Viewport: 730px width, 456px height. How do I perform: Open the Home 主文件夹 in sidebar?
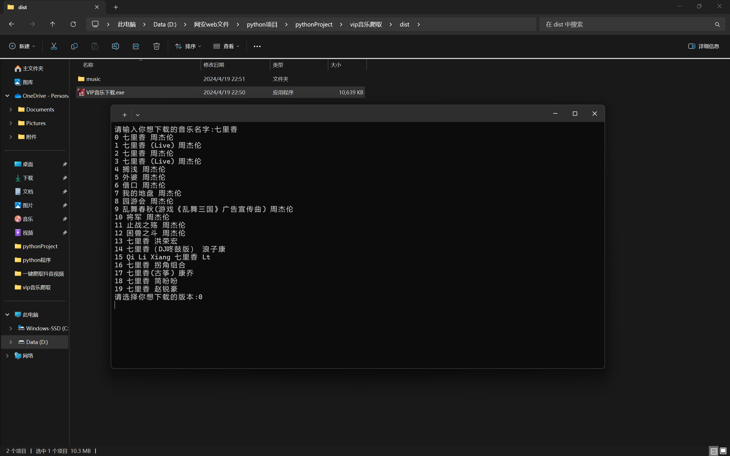click(x=29, y=68)
